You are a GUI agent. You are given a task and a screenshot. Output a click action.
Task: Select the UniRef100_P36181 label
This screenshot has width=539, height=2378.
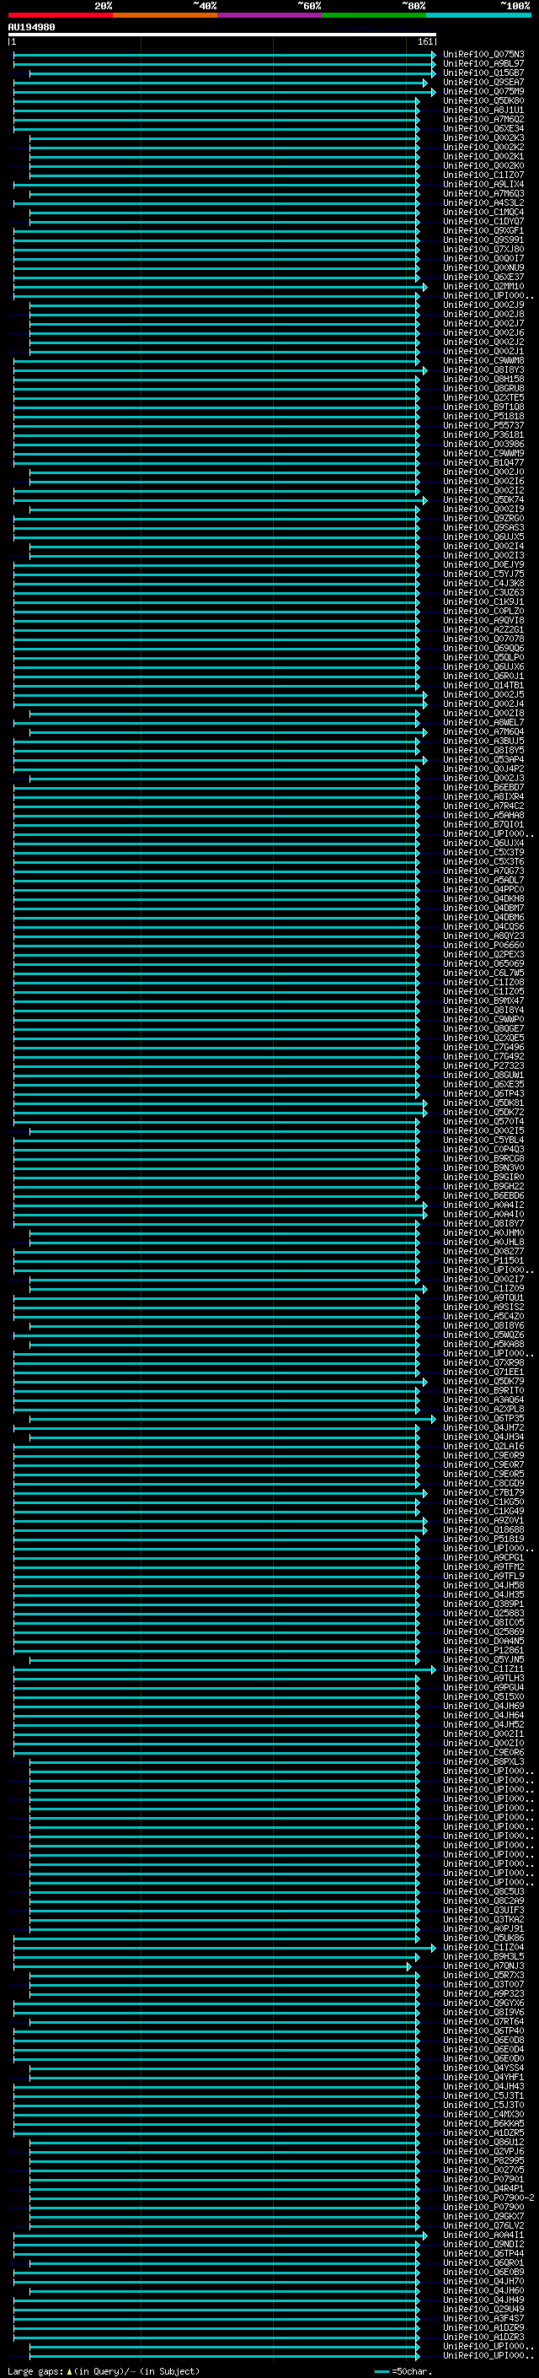(x=483, y=434)
